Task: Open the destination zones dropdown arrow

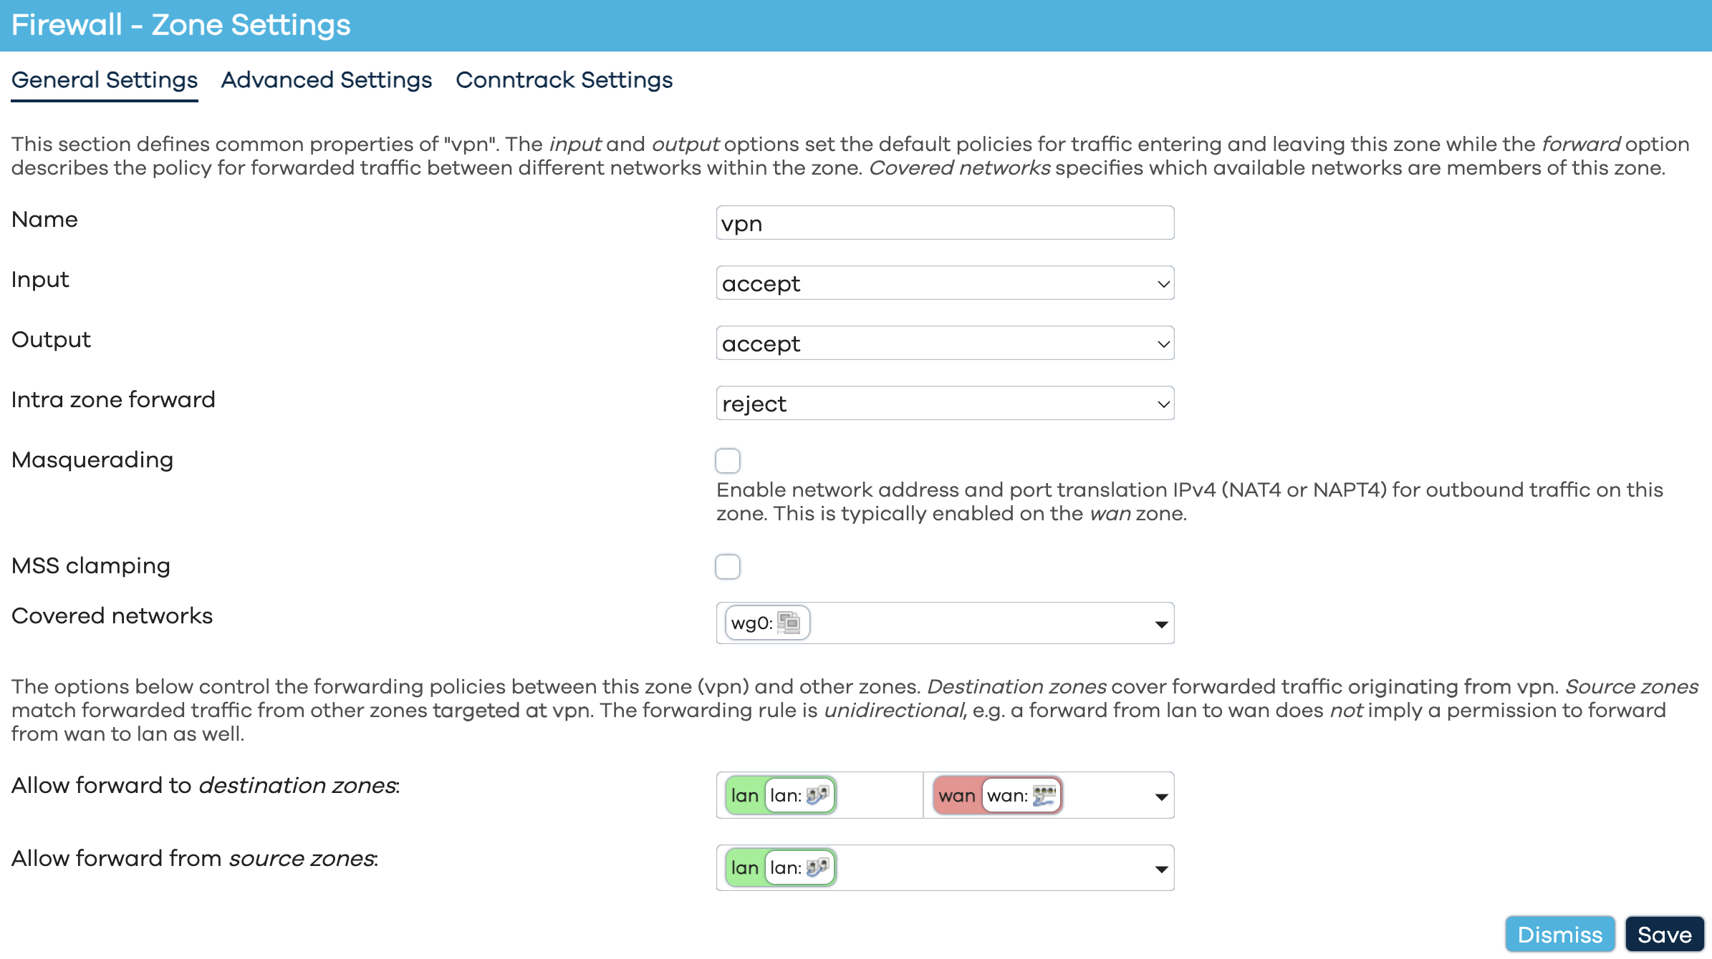Action: 1160,795
